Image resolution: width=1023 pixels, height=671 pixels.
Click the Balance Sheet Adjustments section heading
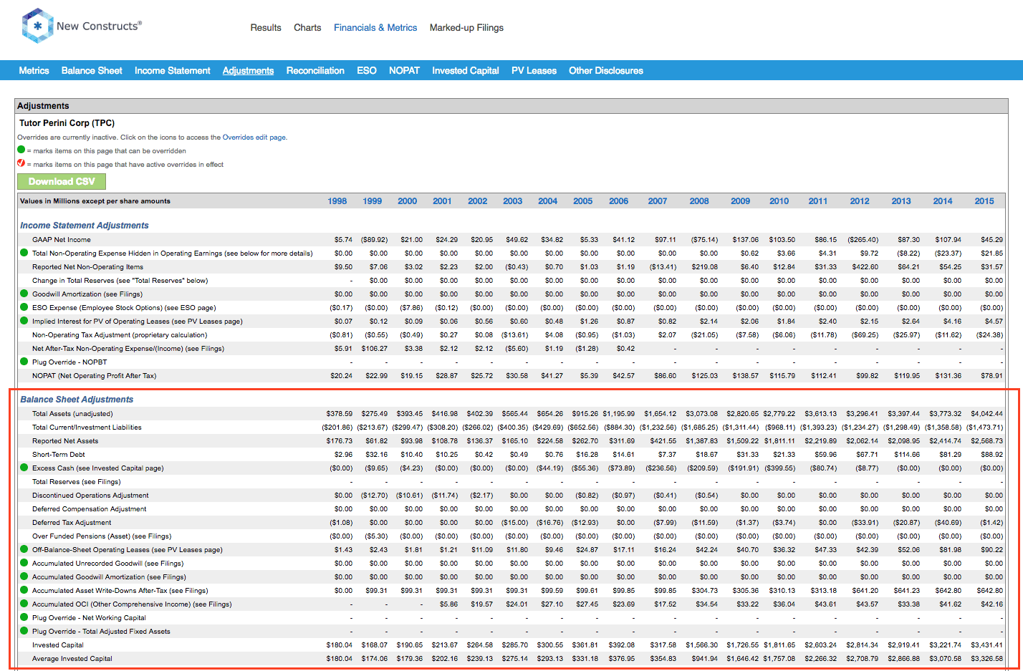point(77,400)
